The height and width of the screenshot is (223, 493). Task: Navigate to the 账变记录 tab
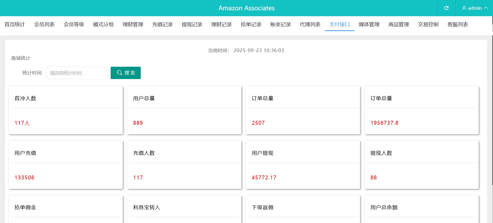tap(280, 24)
